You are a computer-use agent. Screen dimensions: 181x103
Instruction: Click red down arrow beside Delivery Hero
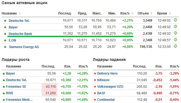click(x=95, y=73)
